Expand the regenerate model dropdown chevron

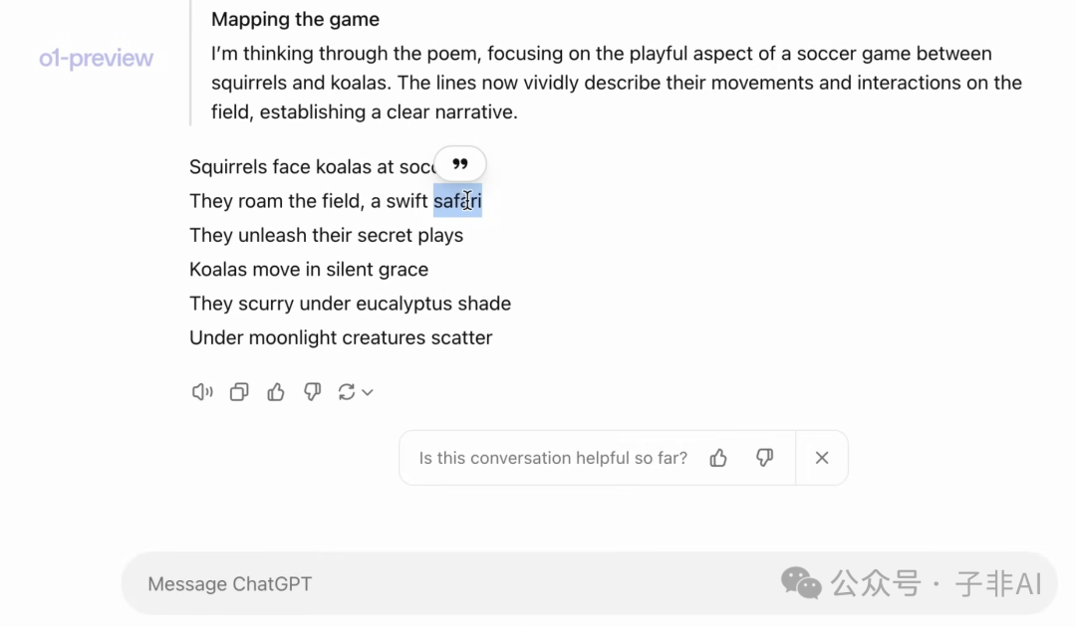coord(368,393)
